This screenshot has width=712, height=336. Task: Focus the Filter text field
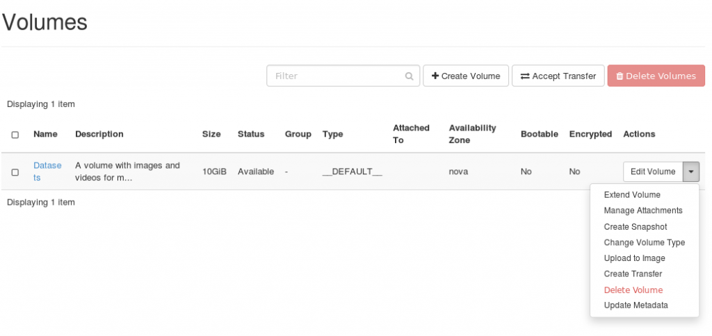[x=337, y=76]
